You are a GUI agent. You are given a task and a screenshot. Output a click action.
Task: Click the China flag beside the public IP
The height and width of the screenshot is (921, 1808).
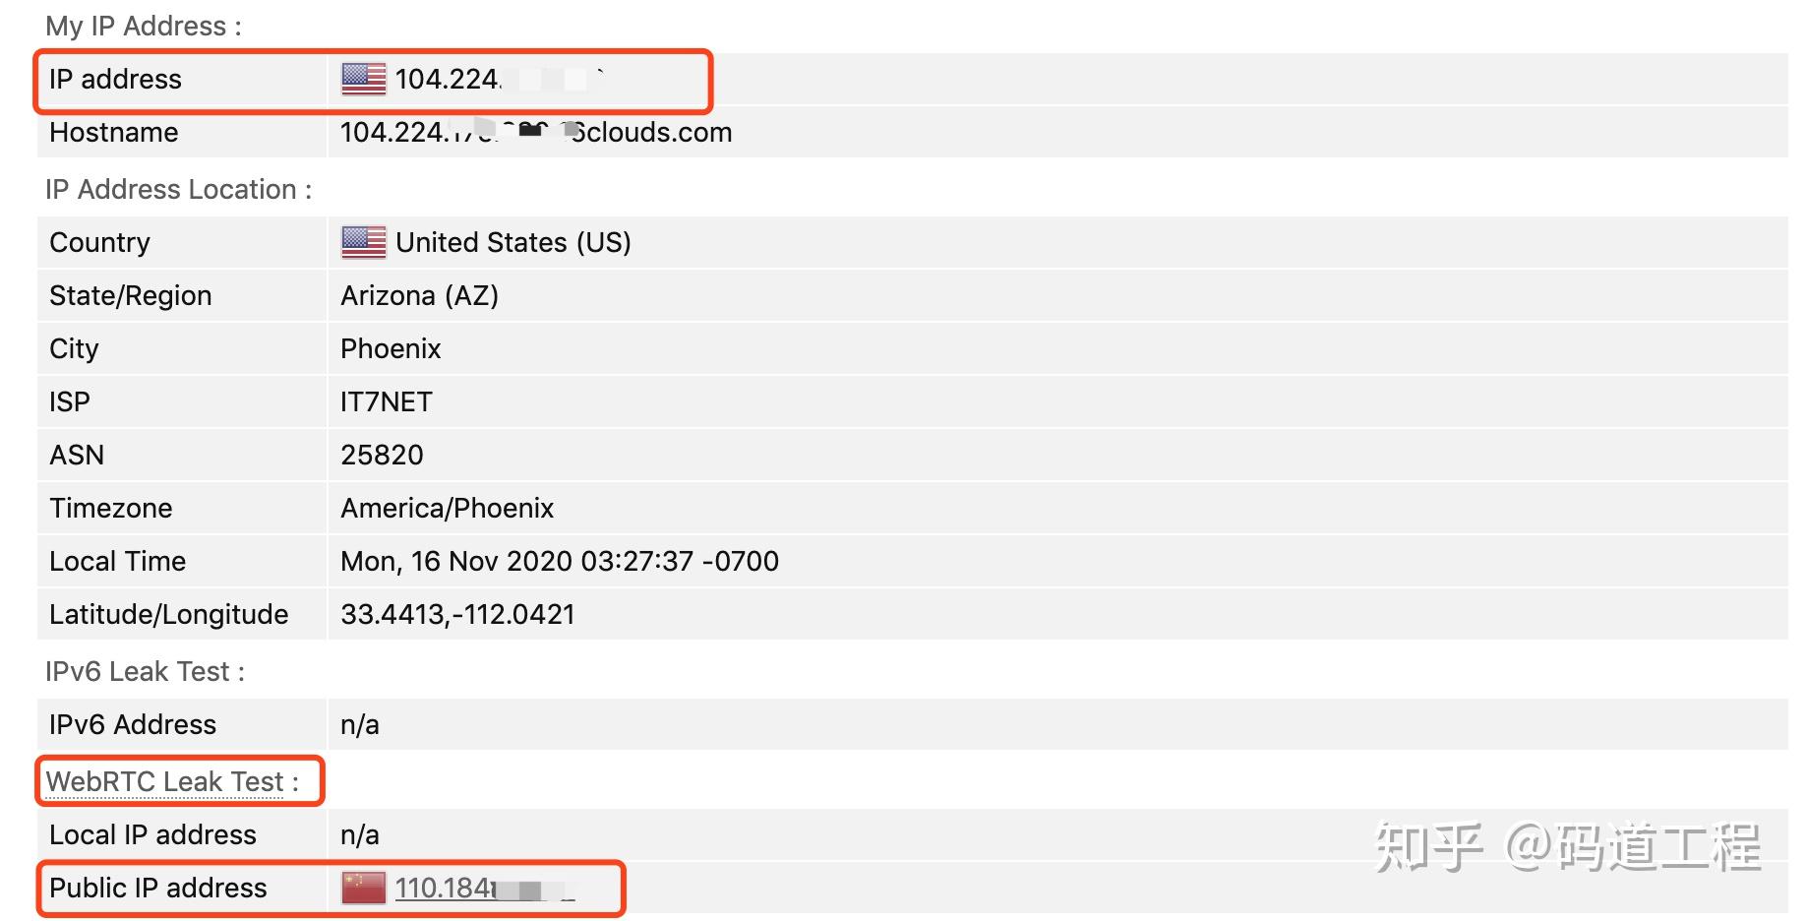pos(363,888)
